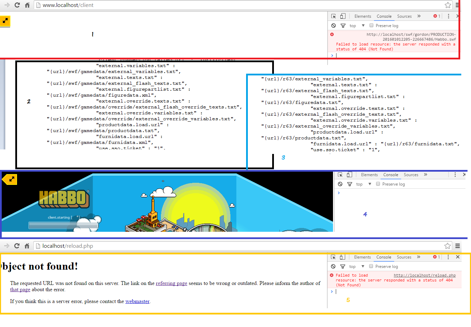This screenshot has height=327, width=471.
Task: Open kebab menu in the reload.php DevTools
Action: tap(448, 257)
